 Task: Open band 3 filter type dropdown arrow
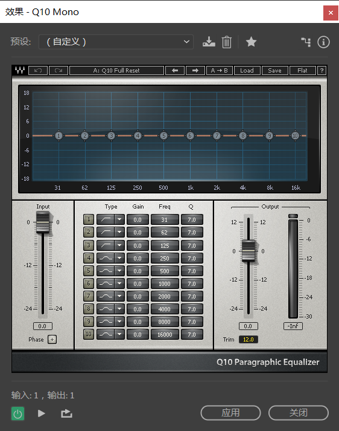(119, 245)
